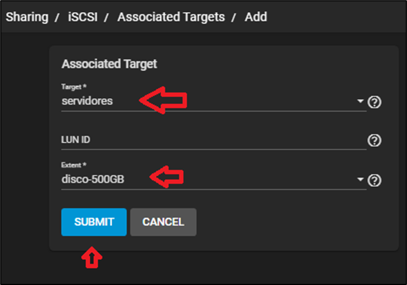407x285 pixels.
Task: Click the Associated Target form heading
Action: [x=109, y=64]
